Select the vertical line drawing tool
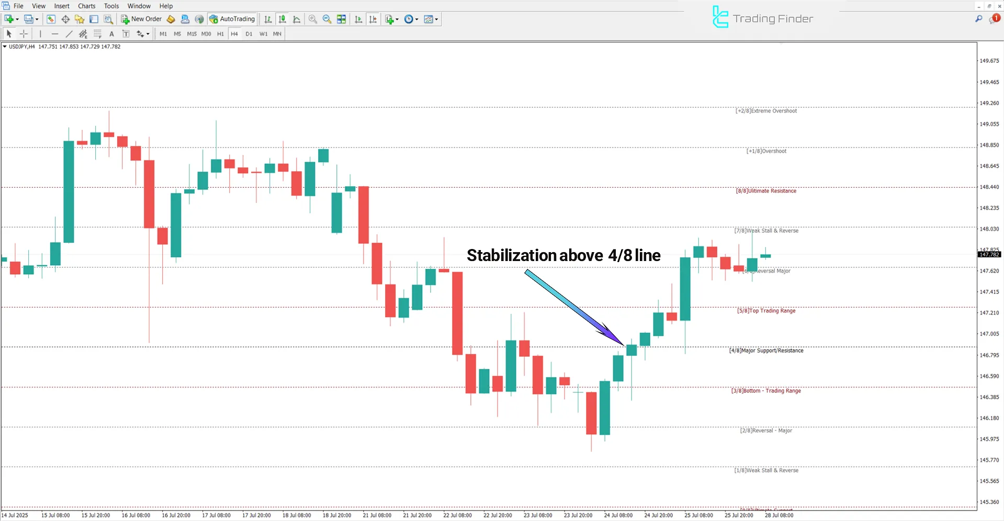Screen dimensions: 1004x521 [x=40, y=33]
